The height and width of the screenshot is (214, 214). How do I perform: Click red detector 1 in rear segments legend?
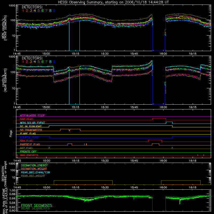23,62
